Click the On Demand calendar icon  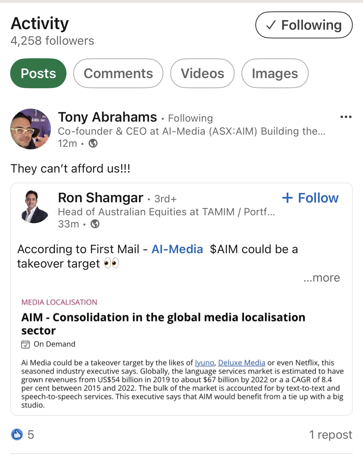(x=25, y=344)
